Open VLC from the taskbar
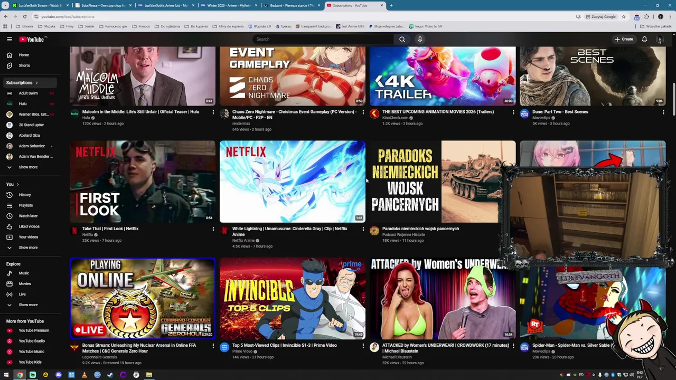 click(x=84, y=375)
